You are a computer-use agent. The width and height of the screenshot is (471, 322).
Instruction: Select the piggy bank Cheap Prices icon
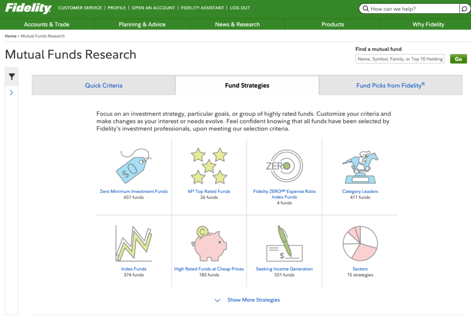point(209,243)
